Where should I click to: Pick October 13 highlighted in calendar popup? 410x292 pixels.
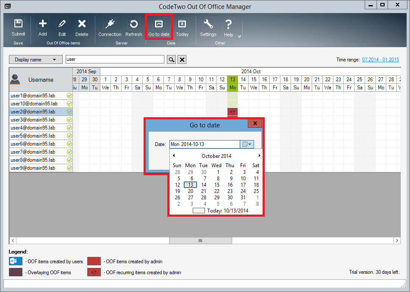point(190,185)
